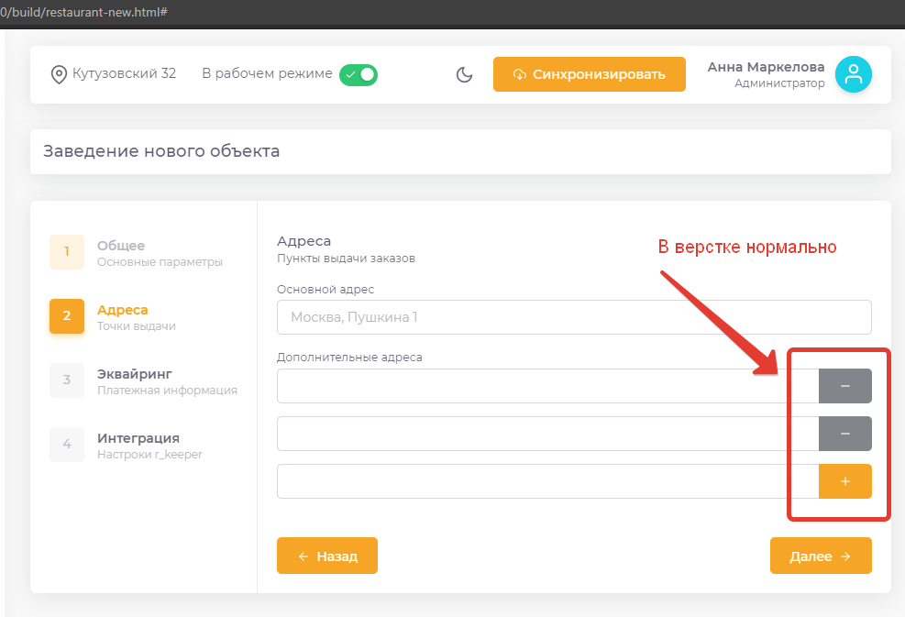
Task: Click step number 3 badge
Action: (67, 380)
